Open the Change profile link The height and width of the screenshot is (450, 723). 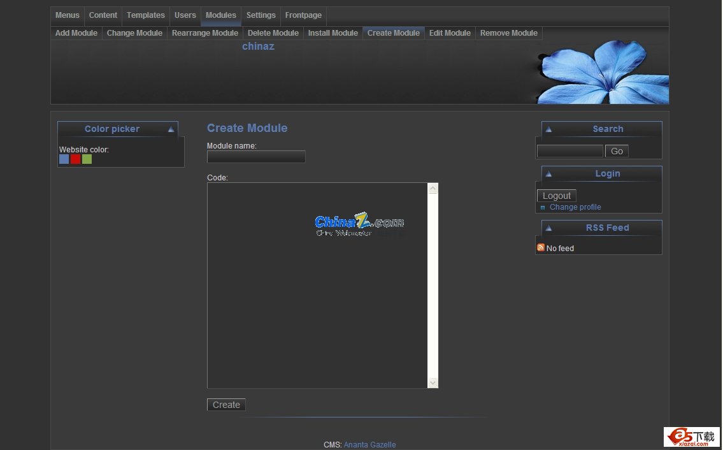click(575, 207)
